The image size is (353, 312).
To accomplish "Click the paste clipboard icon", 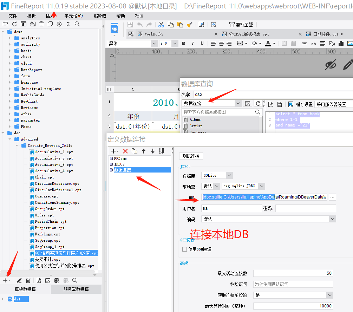I will point(180,25).
